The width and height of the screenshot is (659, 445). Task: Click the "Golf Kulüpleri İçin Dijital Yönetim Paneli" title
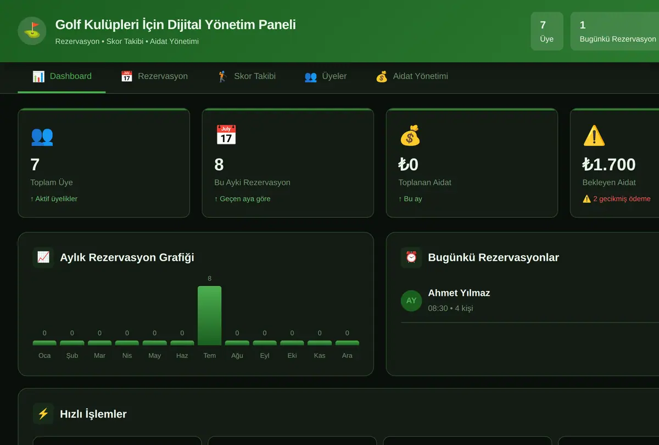tap(176, 25)
